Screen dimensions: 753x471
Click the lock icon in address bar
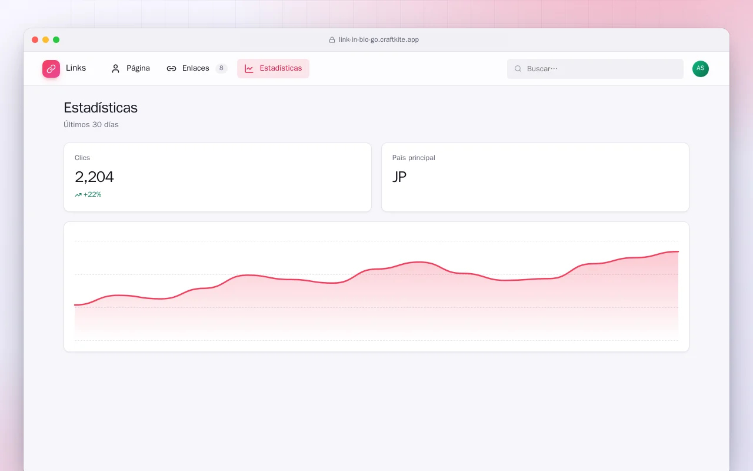[x=332, y=40]
